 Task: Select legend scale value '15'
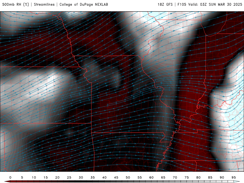pos(45,178)
